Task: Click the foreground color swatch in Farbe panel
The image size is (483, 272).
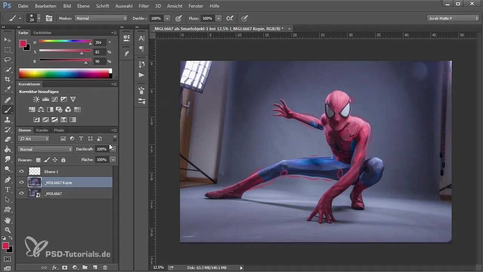Action: click(x=23, y=43)
